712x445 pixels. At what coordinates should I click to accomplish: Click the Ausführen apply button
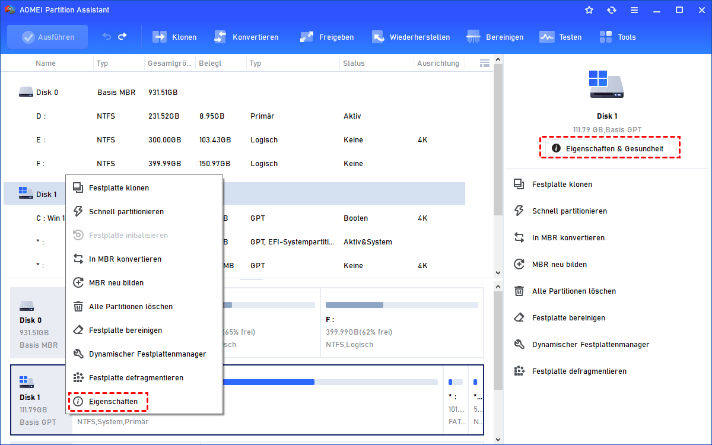(47, 37)
